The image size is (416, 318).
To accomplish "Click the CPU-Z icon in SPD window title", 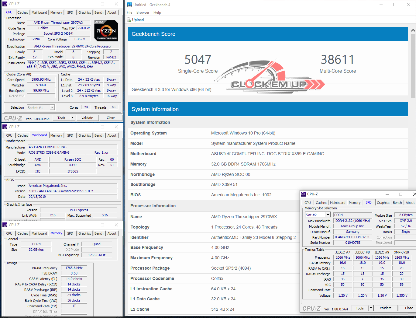I will (x=303, y=194).
